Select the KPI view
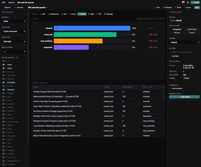This screenshot has width=201, height=167. [x=99, y=14]
